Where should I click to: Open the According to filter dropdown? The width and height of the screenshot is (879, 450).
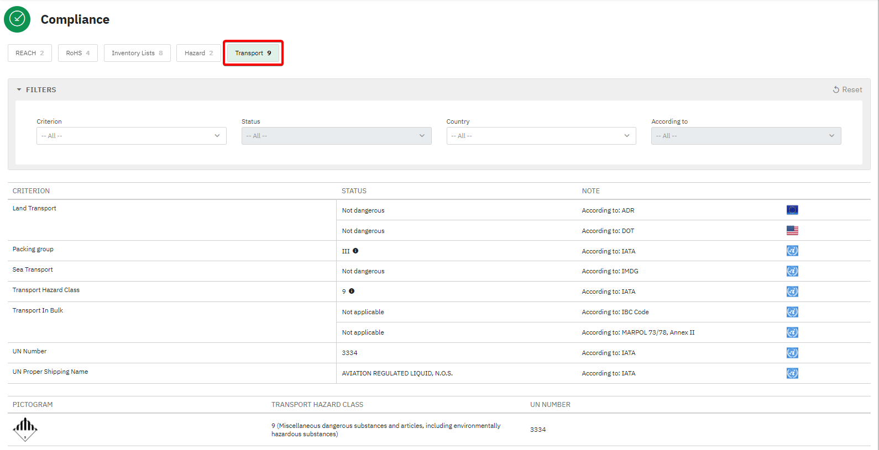746,136
